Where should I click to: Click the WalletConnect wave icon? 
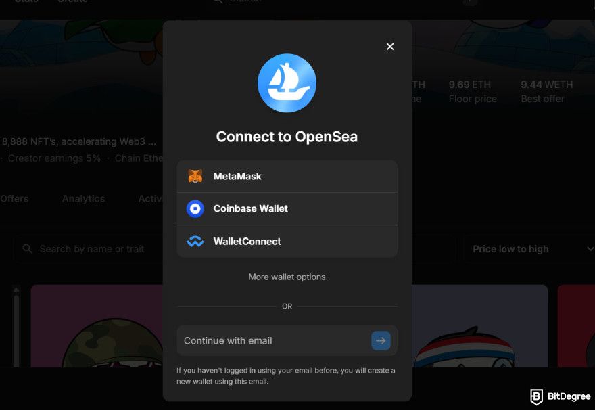(195, 242)
